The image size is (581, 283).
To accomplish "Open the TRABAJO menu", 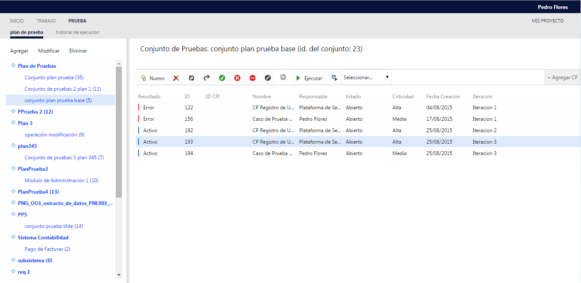I will tap(46, 21).
